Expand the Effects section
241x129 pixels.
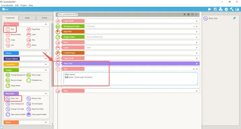coord(46,53)
